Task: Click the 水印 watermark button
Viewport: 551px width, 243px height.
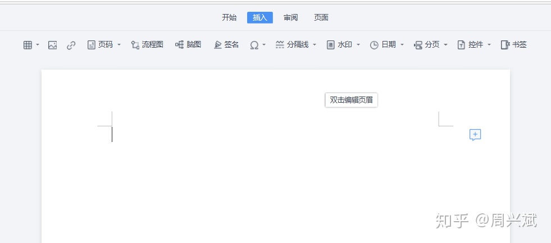Action: coord(339,44)
